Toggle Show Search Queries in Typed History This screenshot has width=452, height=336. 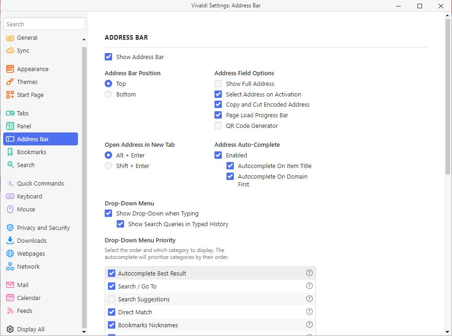120,224
